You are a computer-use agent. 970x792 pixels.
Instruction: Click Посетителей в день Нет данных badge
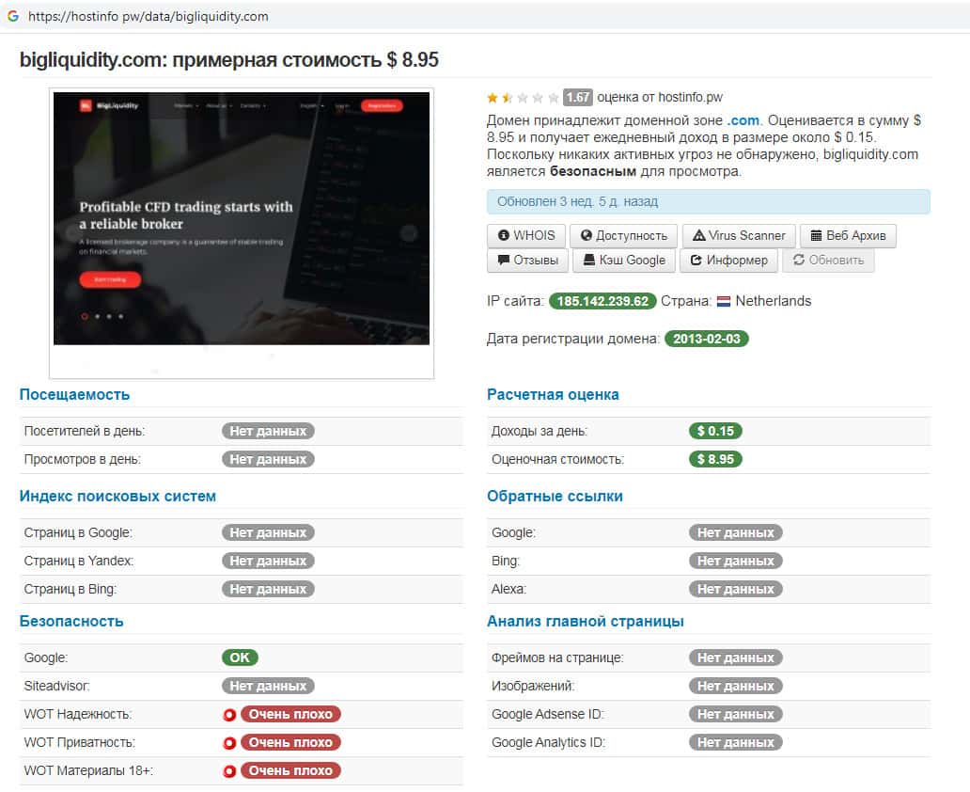coord(268,431)
